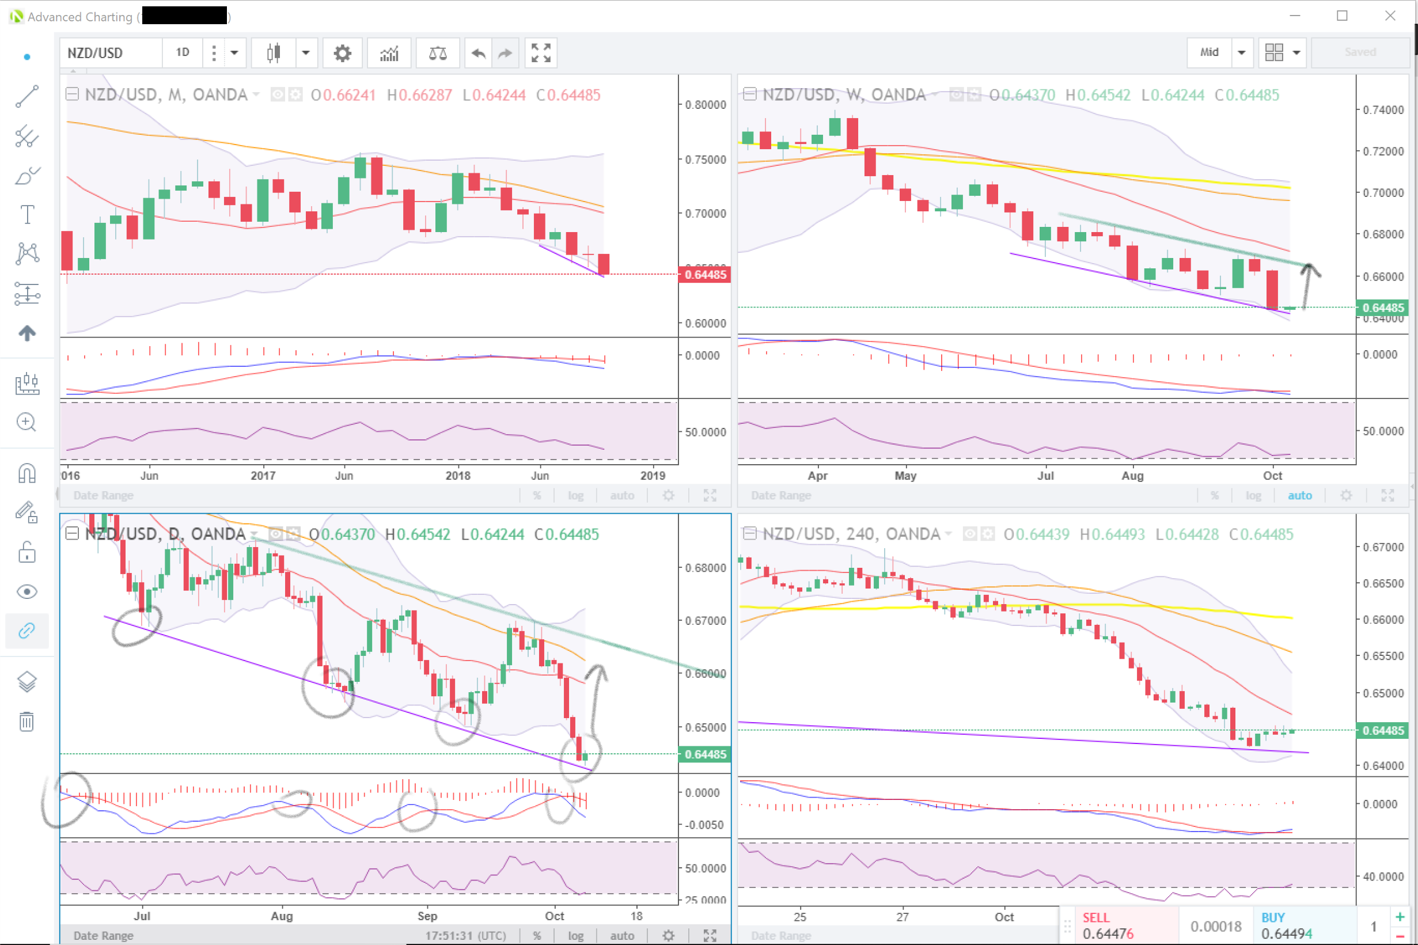Click the undo arrow button

point(478,53)
